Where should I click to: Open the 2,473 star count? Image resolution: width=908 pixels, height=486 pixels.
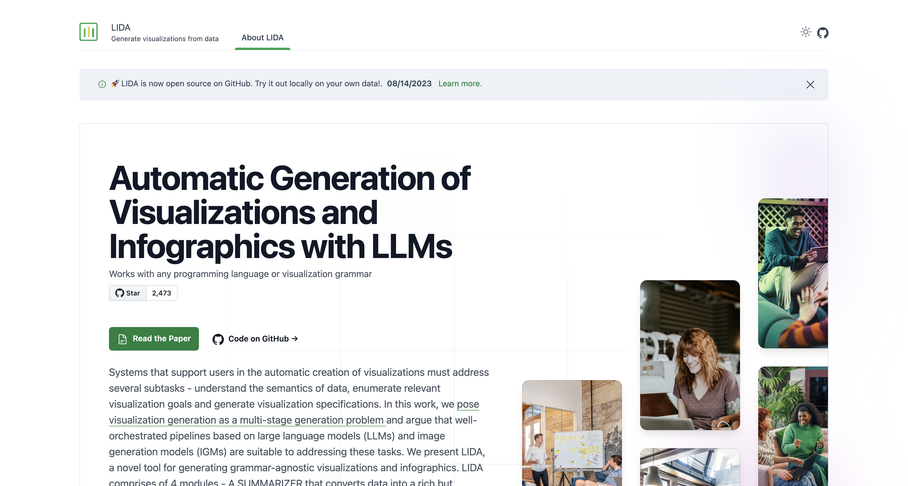pyautogui.click(x=161, y=293)
